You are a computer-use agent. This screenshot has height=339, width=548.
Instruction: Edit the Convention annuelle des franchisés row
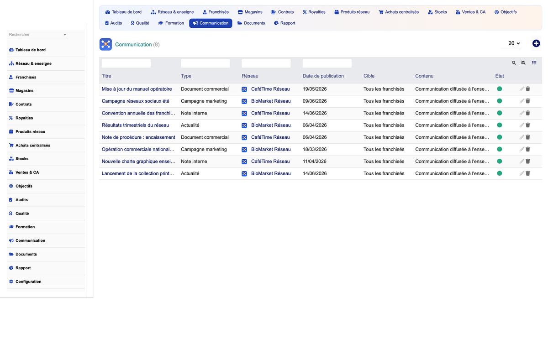pyautogui.click(x=522, y=113)
